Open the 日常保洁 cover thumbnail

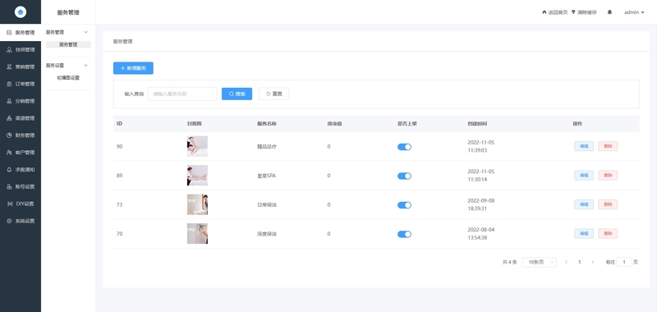[x=197, y=204]
